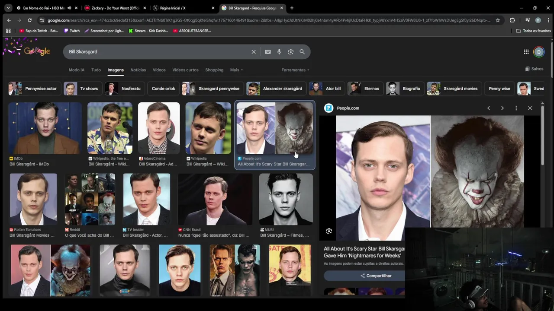Filter by Tv shows chip

coord(83,89)
